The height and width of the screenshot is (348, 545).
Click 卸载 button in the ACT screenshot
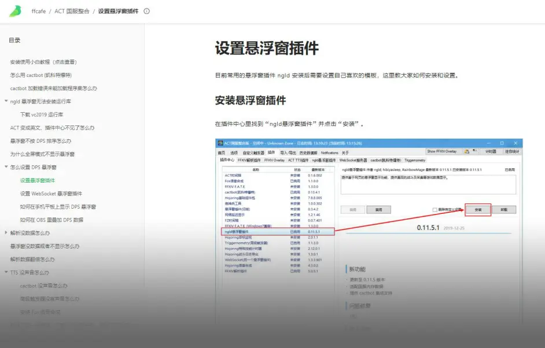pos(504,210)
